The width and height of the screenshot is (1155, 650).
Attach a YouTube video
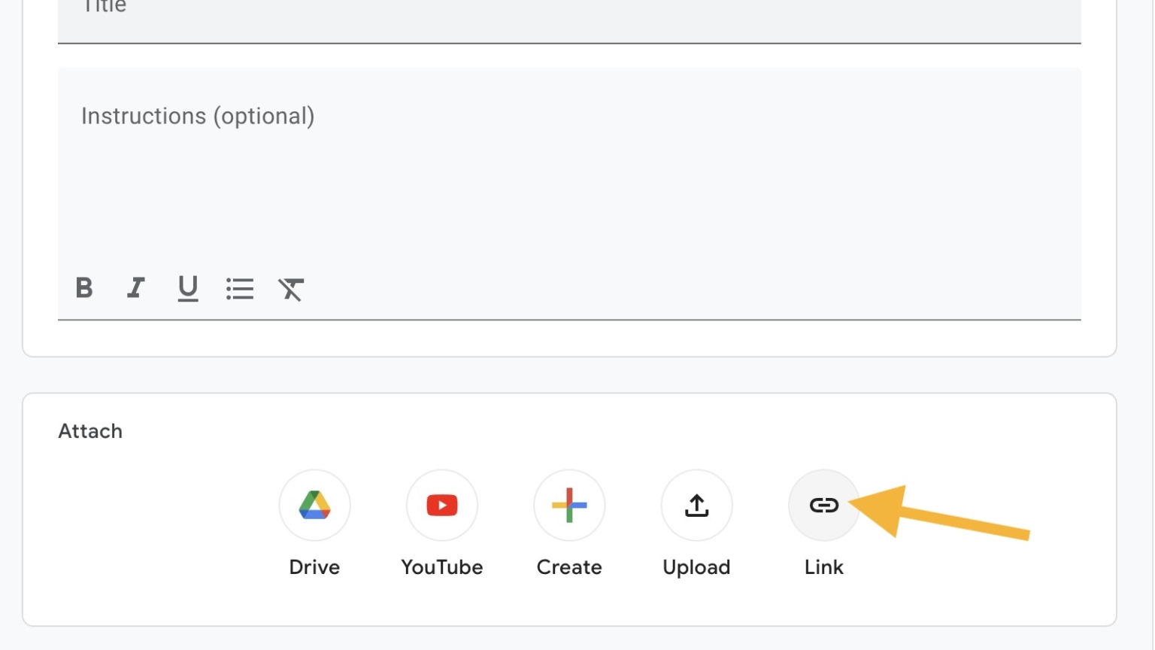(x=441, y=505)
